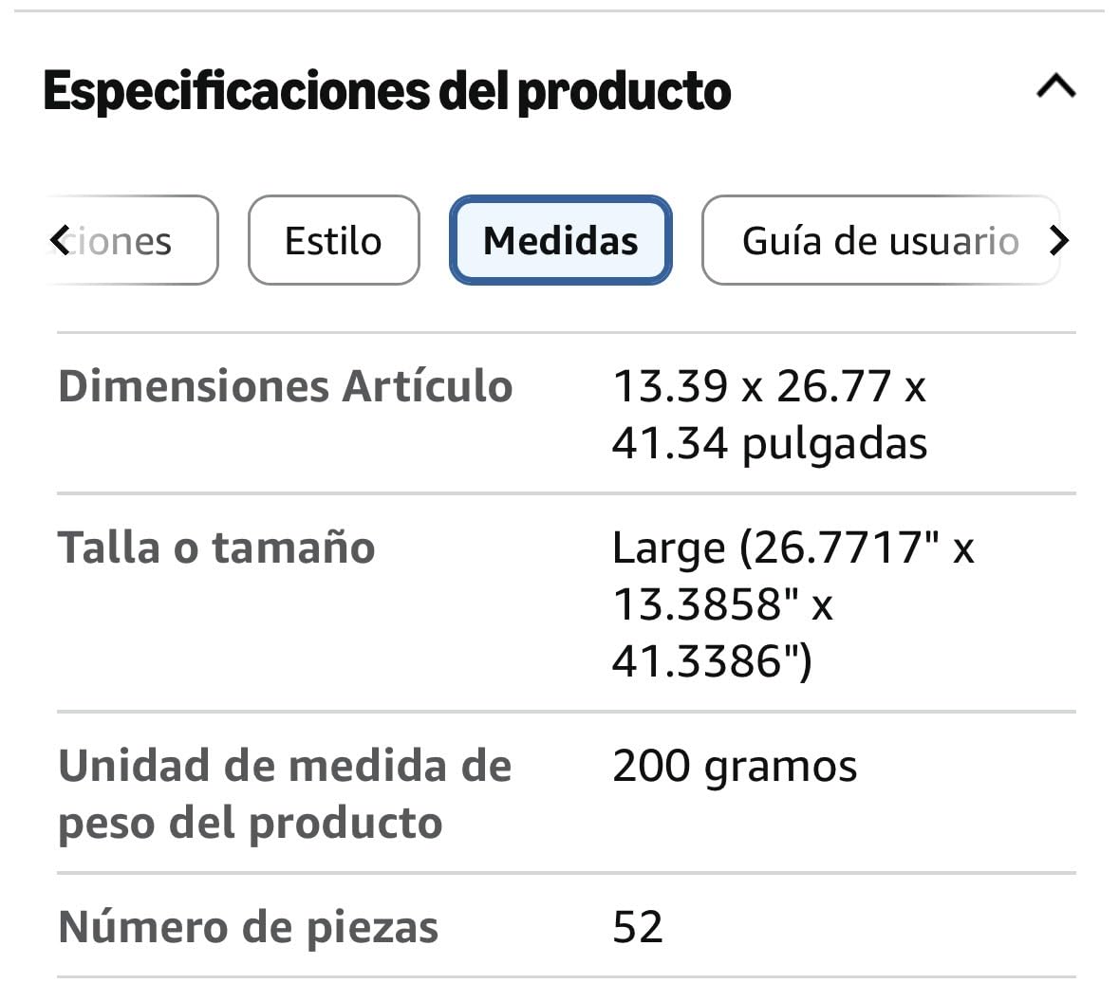This screenshot has width=1119, height=1002.
Task: Click the right arrow of the tab carousel
Action: click(1059, 240)
